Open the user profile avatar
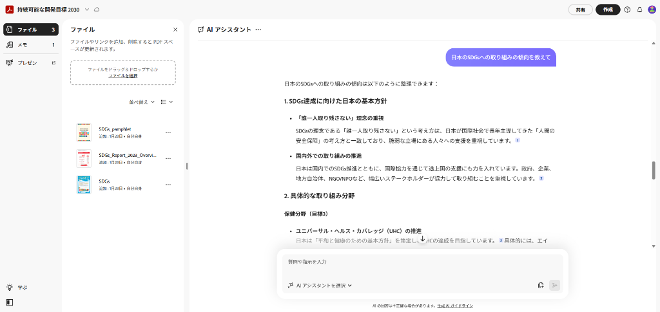Image resolution: width=660 pixels, height=312 pixels. pyautogui.click(x=652, y=10)
